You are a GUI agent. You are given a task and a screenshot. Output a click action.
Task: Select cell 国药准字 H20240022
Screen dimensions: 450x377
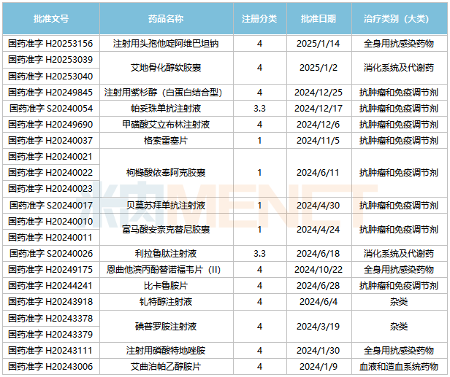(50, 172)
